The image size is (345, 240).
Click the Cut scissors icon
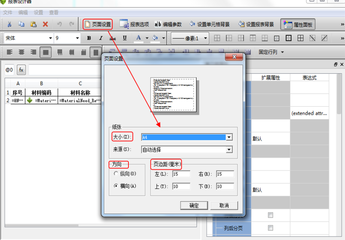click(9, 24)
